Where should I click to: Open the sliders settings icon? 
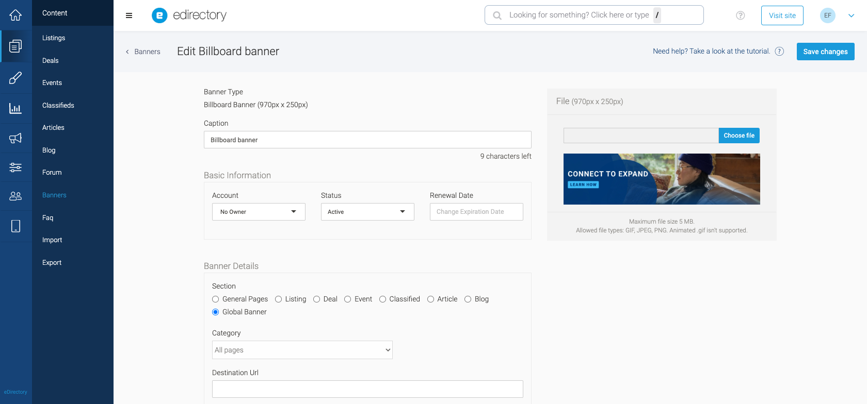click(15, 167)
